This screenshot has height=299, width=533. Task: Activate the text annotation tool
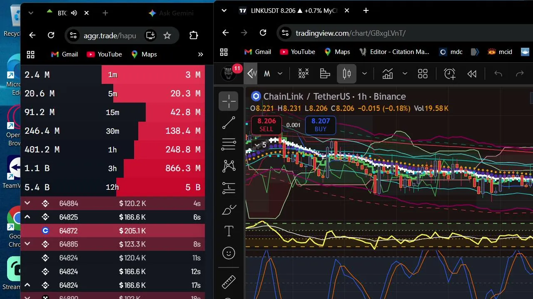(x=229, y=231)
